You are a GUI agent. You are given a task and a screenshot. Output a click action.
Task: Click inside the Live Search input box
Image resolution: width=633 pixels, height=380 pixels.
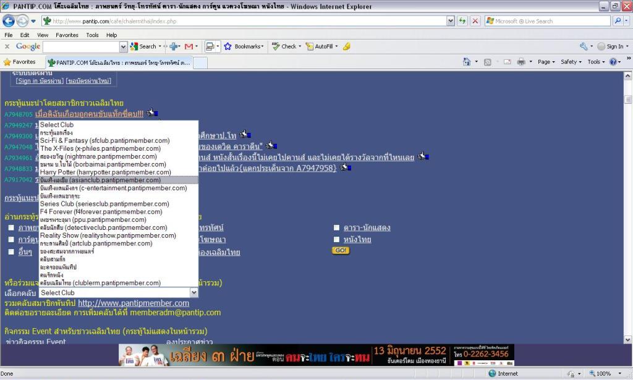pyautogui.click(x=548, y=21)
